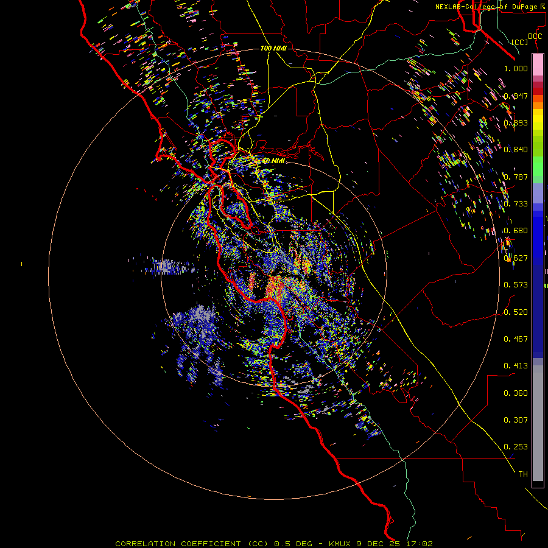Click the DCC label above the legend
548x548 pixels.
point(535,37)
